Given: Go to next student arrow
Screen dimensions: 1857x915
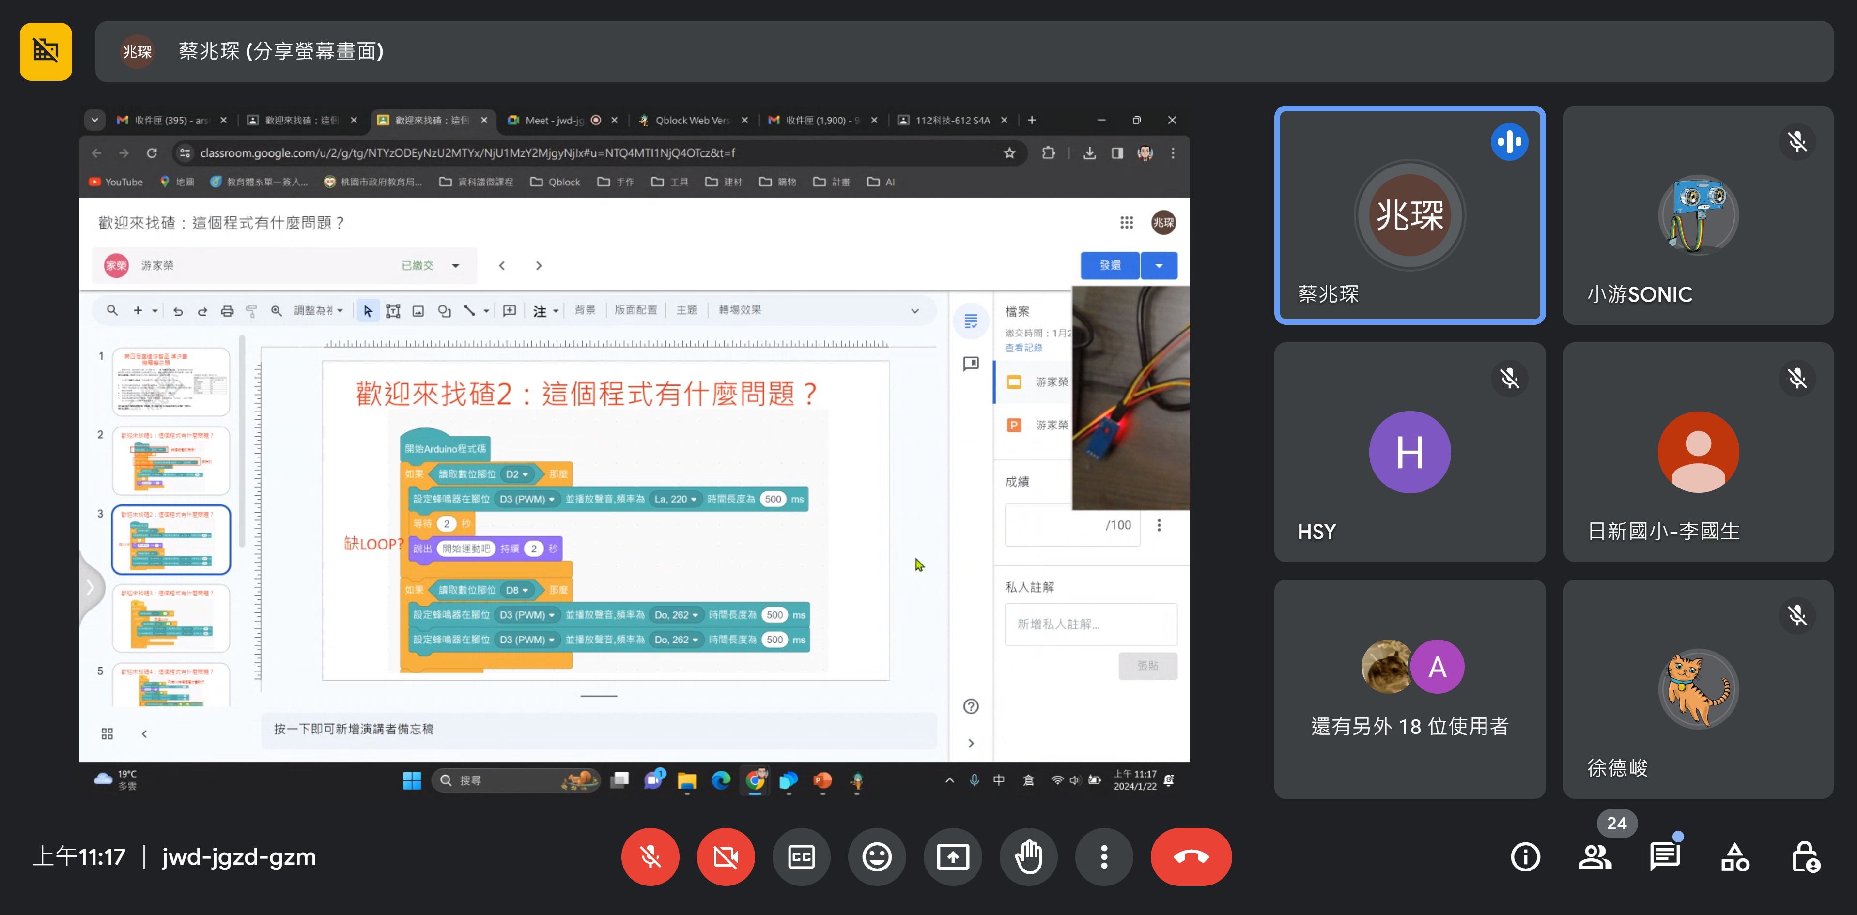Looking at the screenshot, I should 539,265.
